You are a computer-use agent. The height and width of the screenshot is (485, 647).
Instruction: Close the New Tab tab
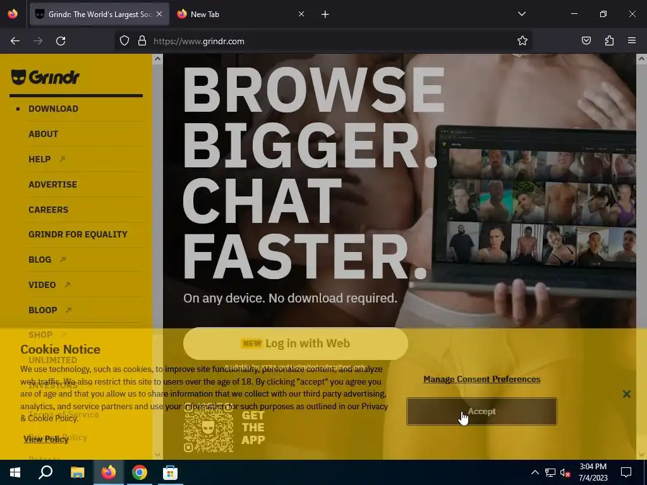pyautogui.click(x=301, y=14)
